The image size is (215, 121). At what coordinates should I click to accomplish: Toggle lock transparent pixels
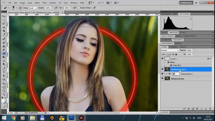[168, 54]
